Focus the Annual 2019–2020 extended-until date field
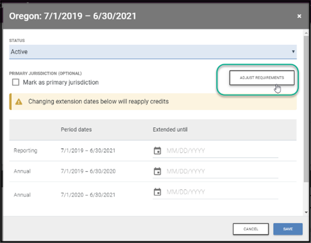 (221, 171)
